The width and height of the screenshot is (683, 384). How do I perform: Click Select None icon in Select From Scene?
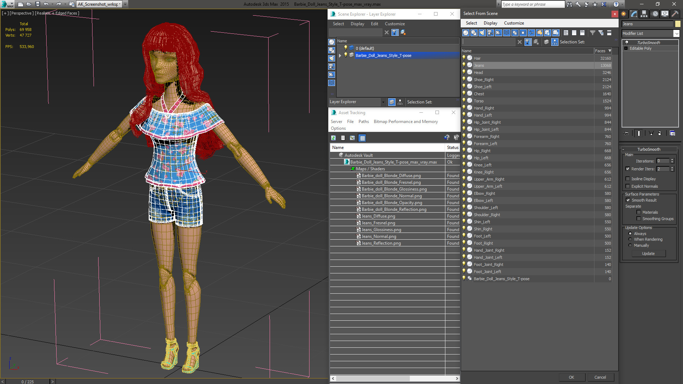point(574,33)
